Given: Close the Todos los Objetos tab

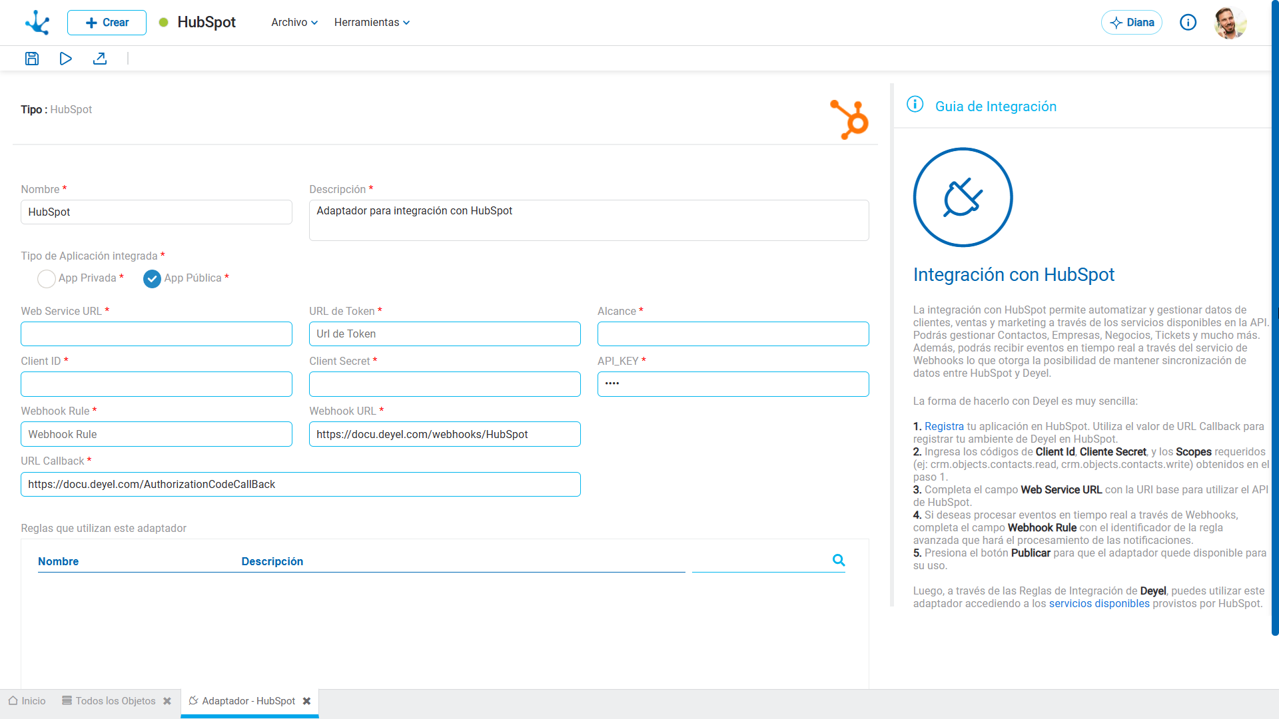Looking at the screenshot, I should [167, 701].
